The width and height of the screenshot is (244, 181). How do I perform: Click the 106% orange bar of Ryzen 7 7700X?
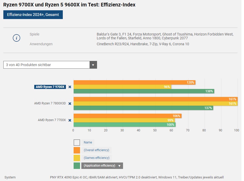pyautogui.click(x=128, y=116)
